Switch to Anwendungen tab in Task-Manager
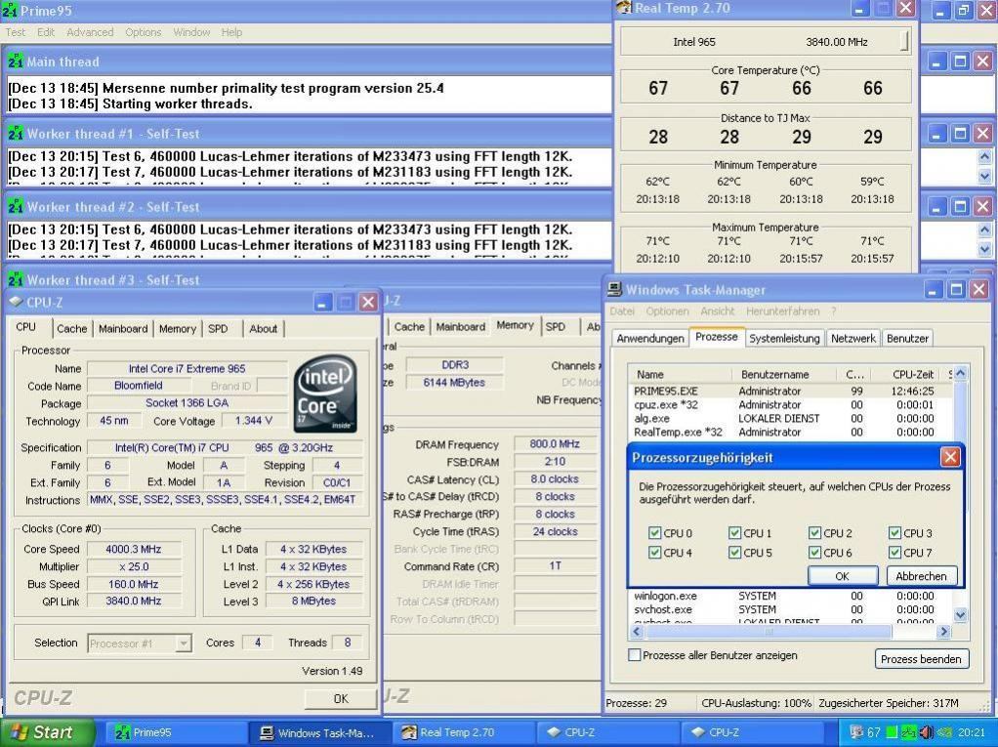 tap(650, 339)
